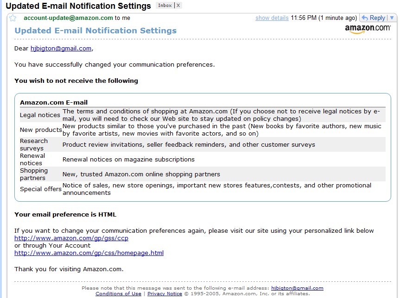Click 'Renewal notices on magazine subscriptions' description
Screen dimensions: 400x298
point(128,160)
